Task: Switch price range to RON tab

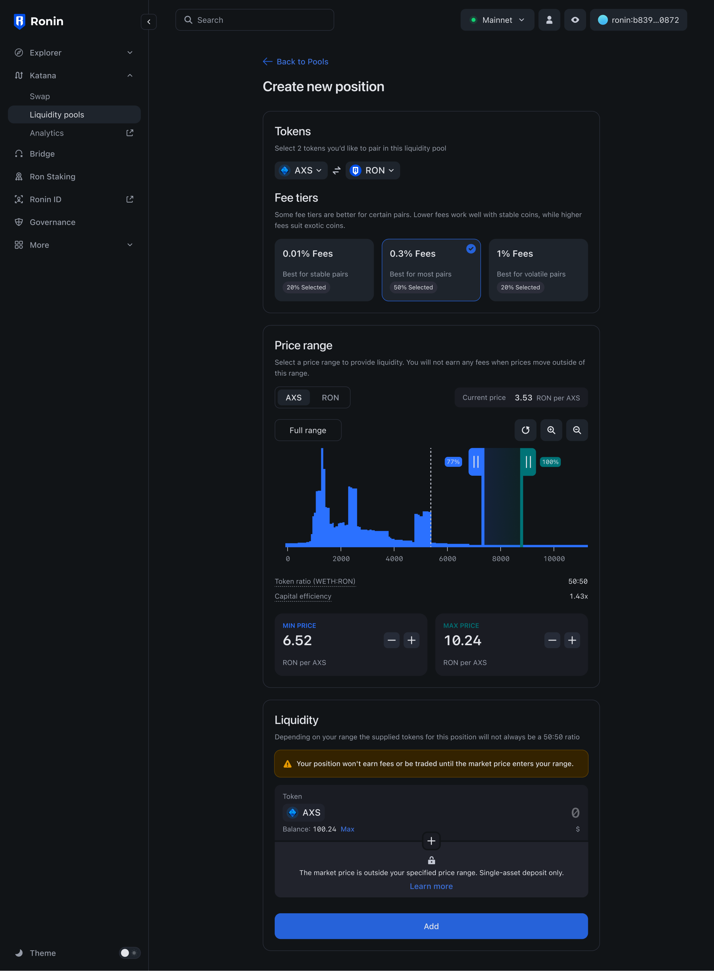Action: click(x=330, y=397)
